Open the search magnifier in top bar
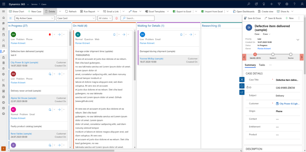Viewport: 306px width, 152px height. point(248,4)
